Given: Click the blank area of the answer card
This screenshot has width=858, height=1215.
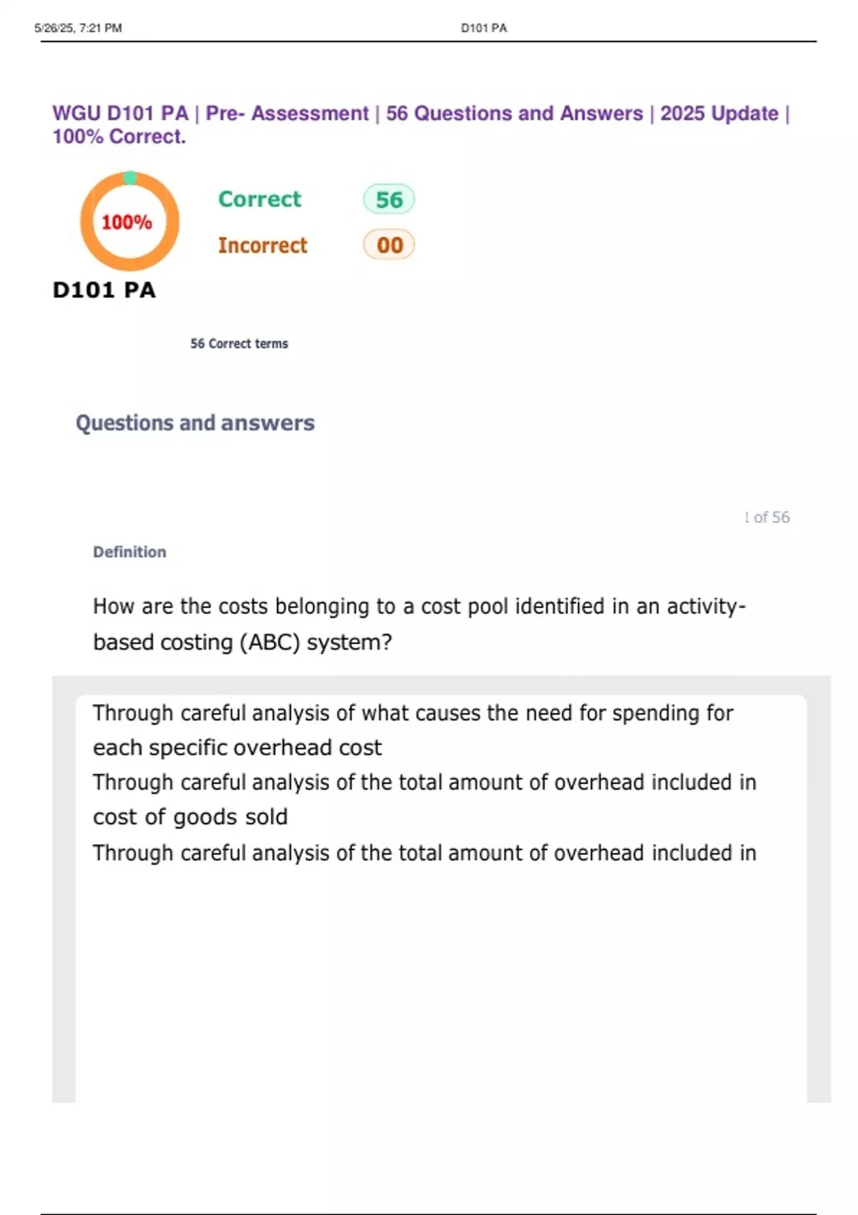Looking at the screenshot, I should [440, 986].
